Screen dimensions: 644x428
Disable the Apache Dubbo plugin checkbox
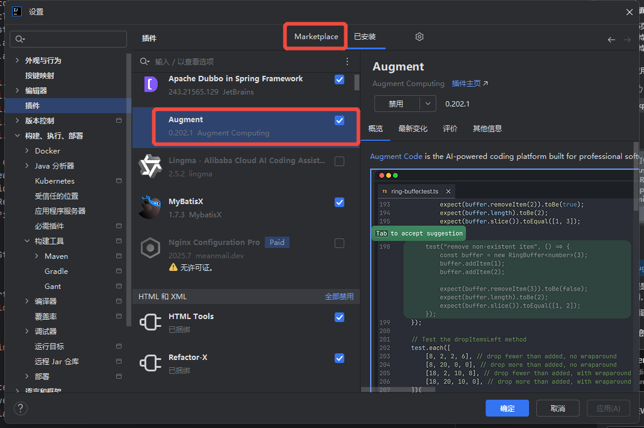pyautogui.click(x=339, y=79)
